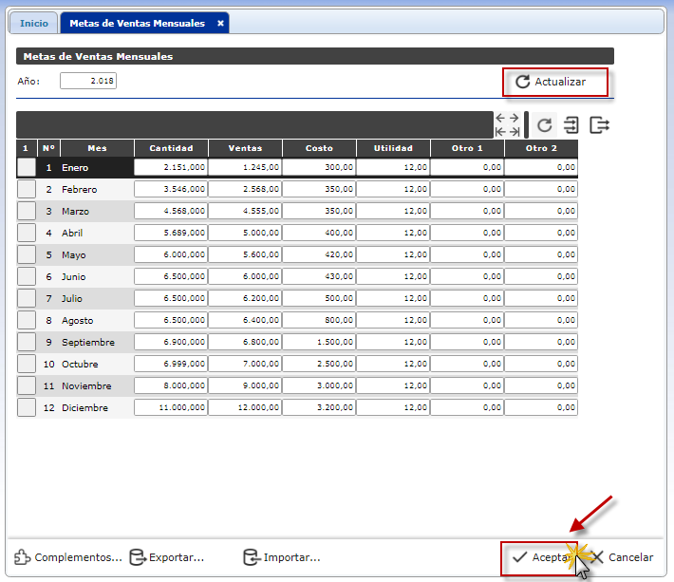The width and height of the screenshot is (674, 582).
Task: Close the Metas de Ventas Mensuales tab
Action: (220, 23)
